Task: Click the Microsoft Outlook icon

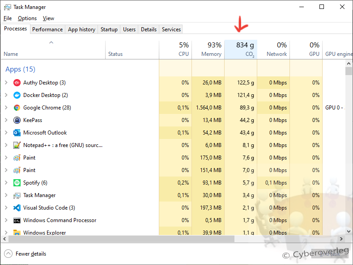Action: pyautogui.click(x=17, y=133)
